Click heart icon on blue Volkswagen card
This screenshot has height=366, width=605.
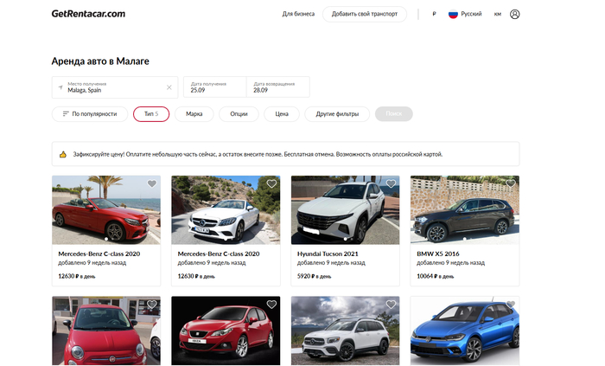510,305
